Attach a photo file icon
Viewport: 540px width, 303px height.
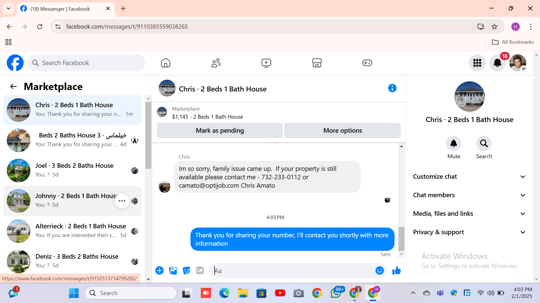point(173,271)
